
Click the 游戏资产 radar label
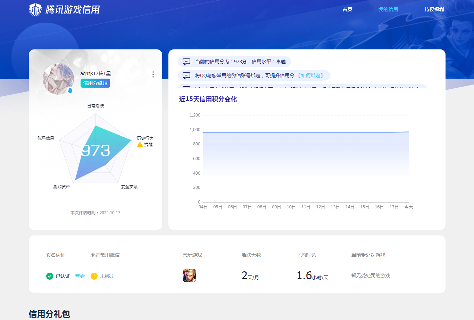point(61,187)
